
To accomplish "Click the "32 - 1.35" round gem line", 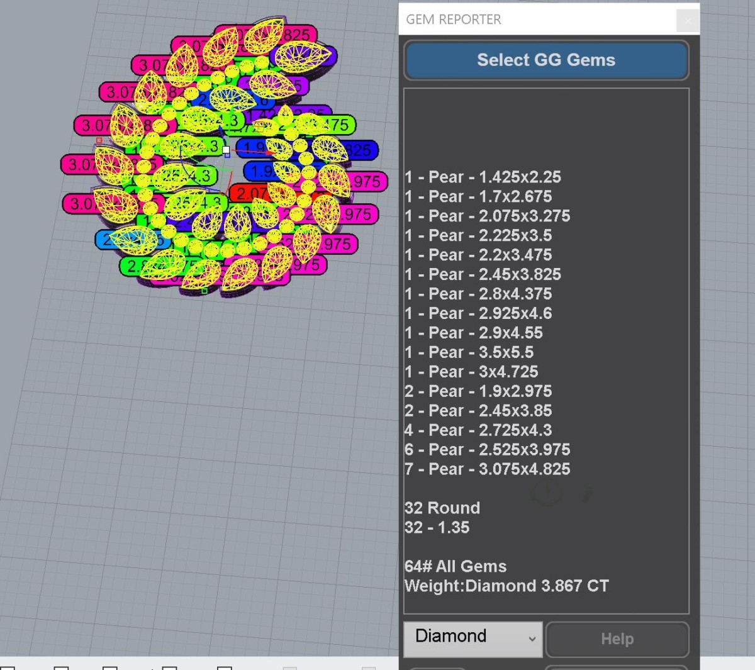I will coord(437,528).
